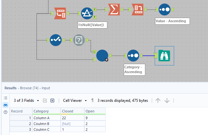Image resolution: width=208 pixels, height=135 pixels.
Task: Click the down arrow in results toolbar
Action: click(167, 101)
